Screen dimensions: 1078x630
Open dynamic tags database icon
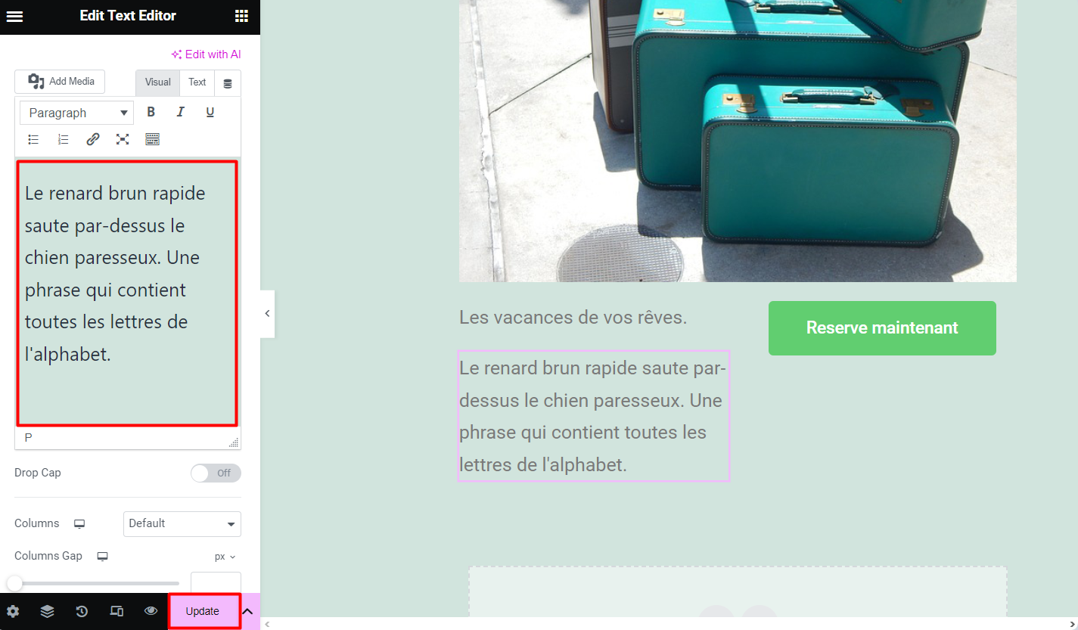[x=228, y=83]
